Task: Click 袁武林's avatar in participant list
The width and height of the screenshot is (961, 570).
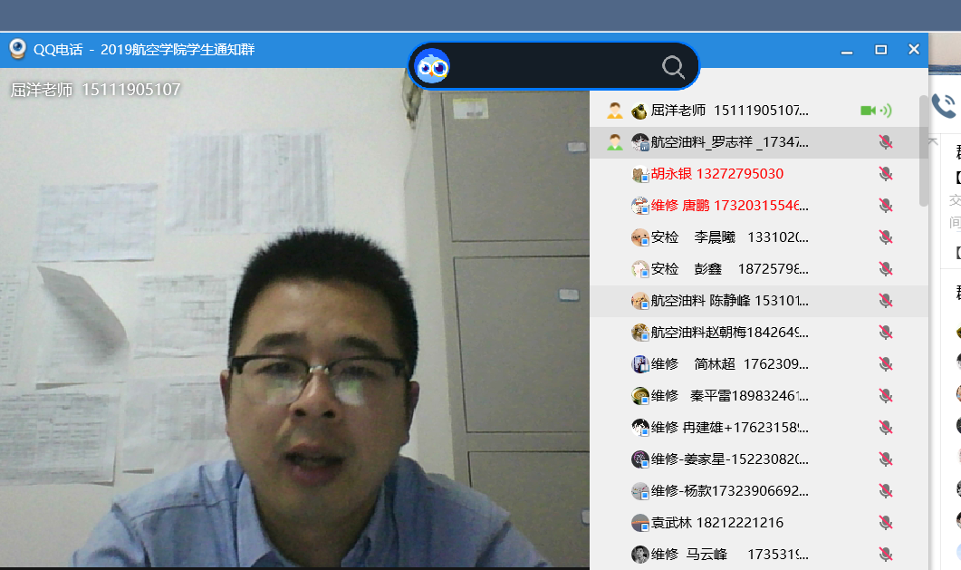Action: (x=639, y=523)
